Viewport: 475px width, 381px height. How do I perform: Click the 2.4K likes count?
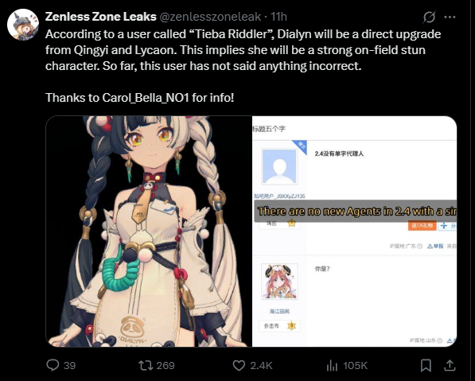click(261, 366)
